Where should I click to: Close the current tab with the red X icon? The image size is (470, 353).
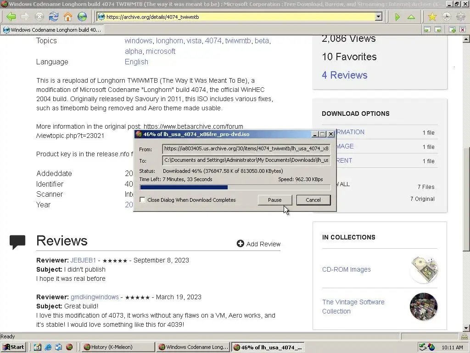[463, 29]
